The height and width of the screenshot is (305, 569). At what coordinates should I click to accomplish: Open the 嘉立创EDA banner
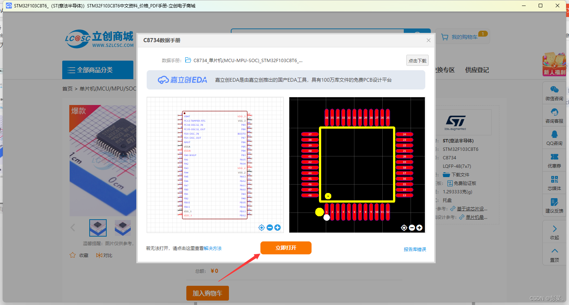(x=286, y=80)
